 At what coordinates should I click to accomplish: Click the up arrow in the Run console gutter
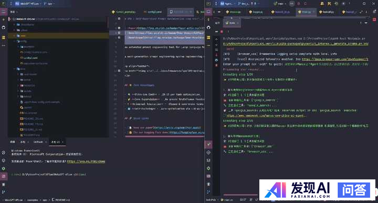tap(216, 39)
